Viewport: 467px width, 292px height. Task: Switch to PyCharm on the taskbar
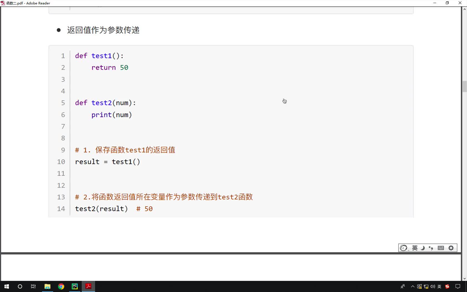75,286
